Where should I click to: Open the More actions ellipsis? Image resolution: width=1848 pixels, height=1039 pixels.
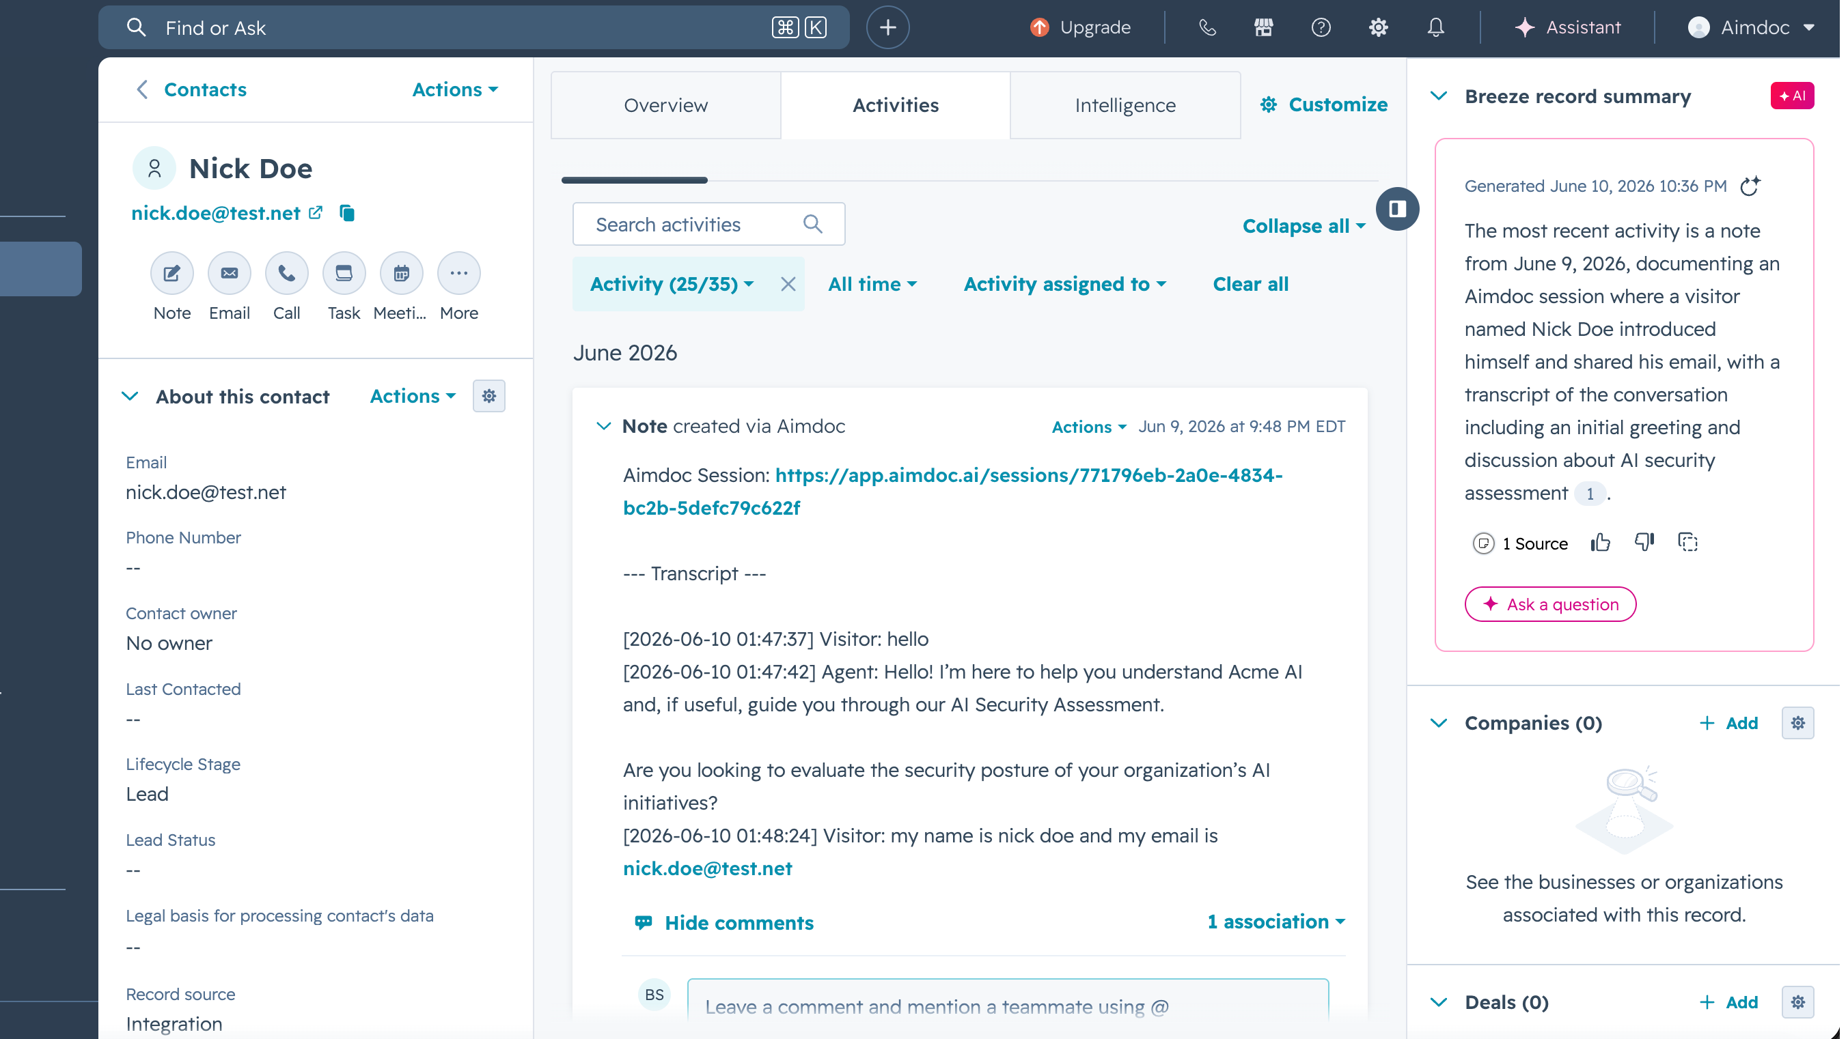pos(459,273)
